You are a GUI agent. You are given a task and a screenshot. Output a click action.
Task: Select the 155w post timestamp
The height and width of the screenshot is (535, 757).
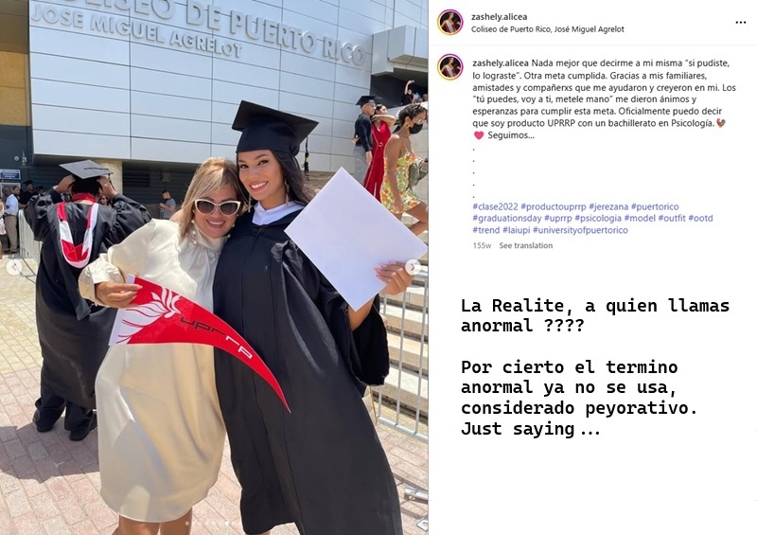[482, 245]
